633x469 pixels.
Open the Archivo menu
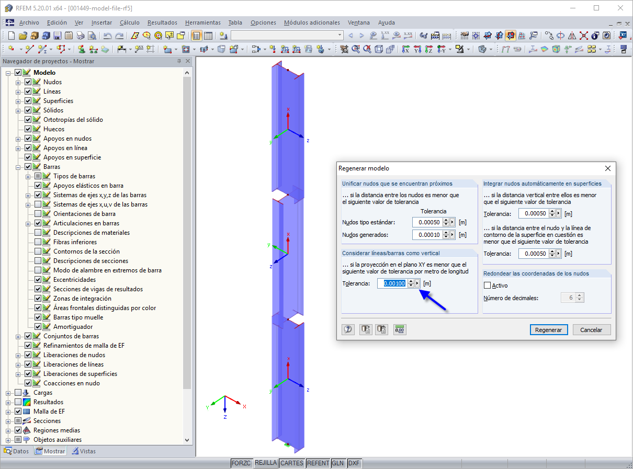coord(29,22)
